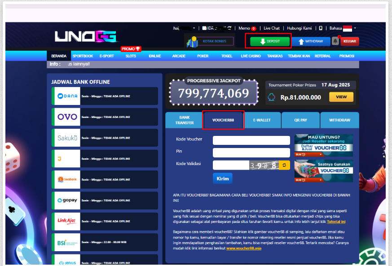Open the Sportbook menu
The image size is (392, 266).
point(83,56)
